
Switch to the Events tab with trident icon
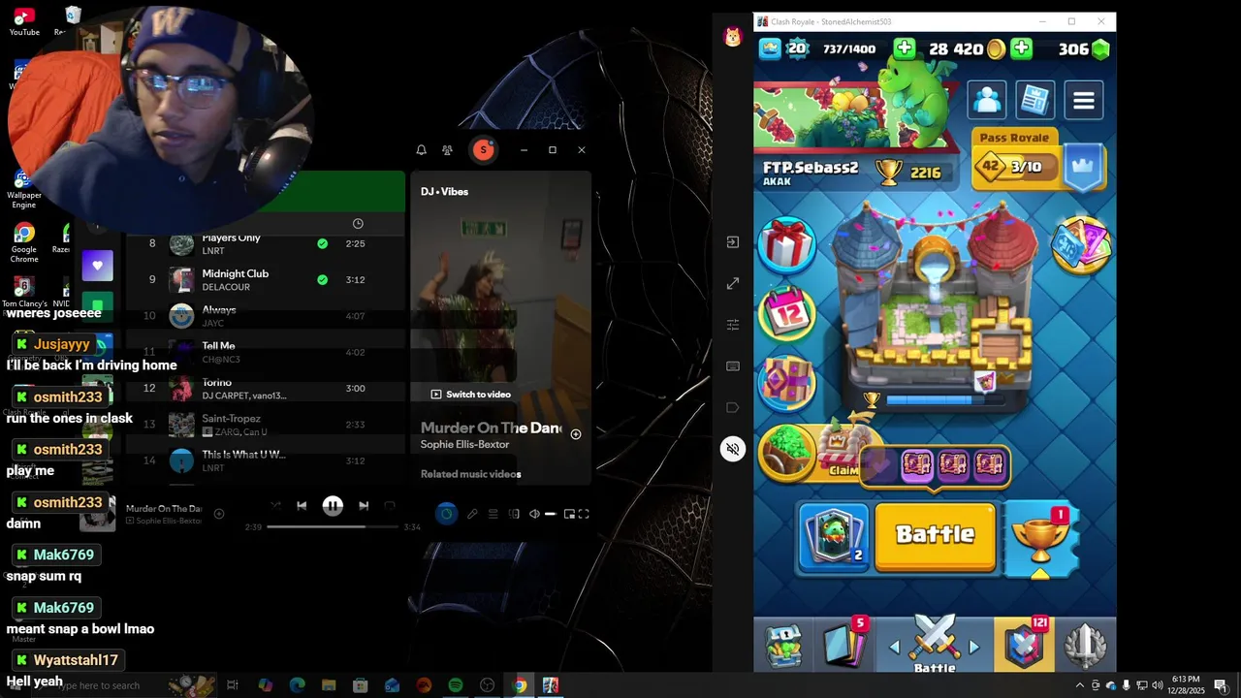[x=1085, y=646]
